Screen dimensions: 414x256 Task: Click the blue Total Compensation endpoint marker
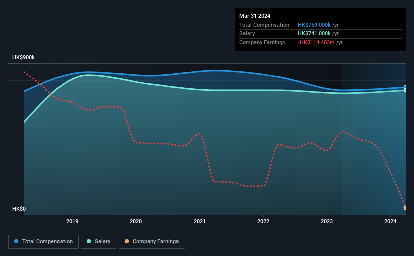(405, 87)
